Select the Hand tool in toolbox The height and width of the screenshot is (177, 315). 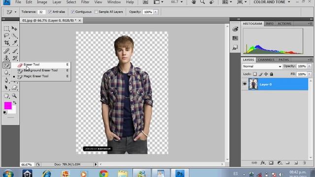click(6, 96)
